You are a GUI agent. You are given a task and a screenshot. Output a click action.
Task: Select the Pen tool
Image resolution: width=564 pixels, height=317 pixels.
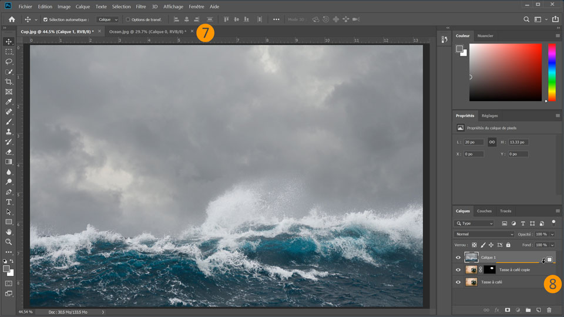pos(9,192)
